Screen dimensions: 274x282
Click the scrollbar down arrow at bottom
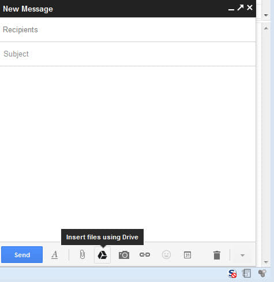[x=266, y=262]
